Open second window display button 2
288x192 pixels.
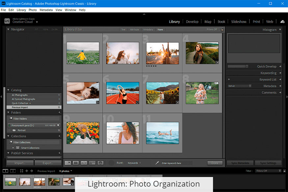click(x=13, y=171)
